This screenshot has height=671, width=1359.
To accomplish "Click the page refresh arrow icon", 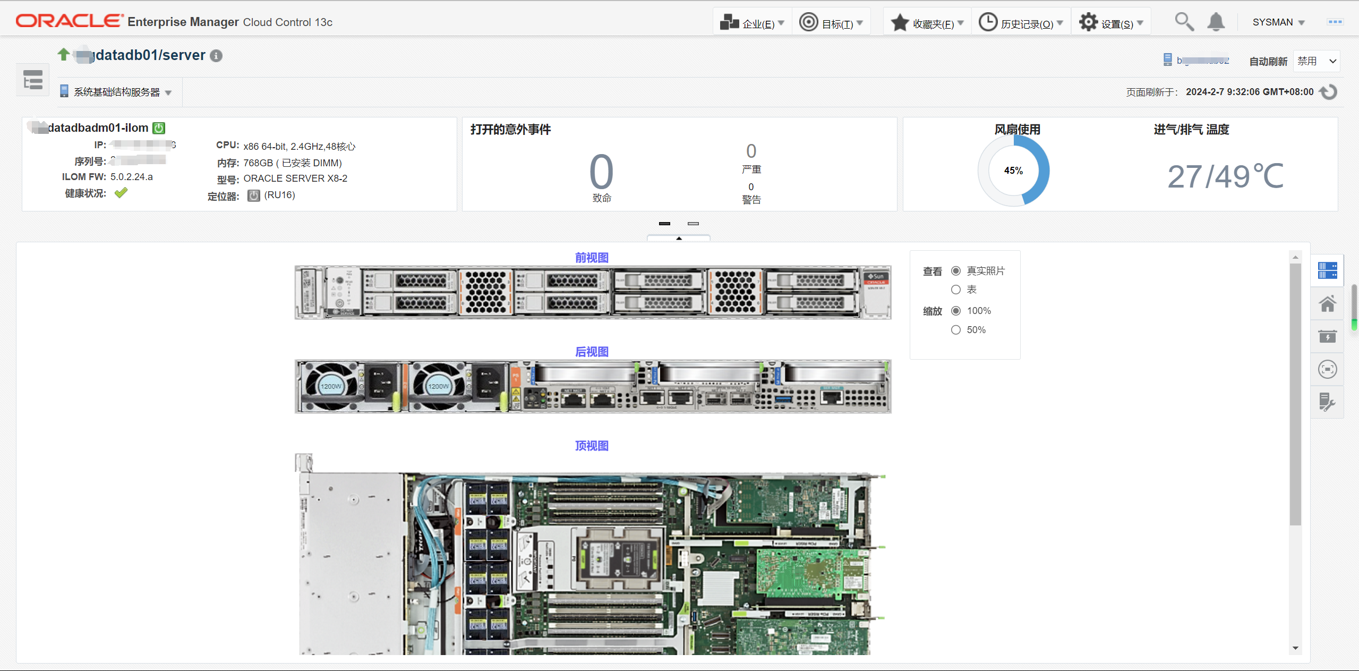I will pos(1329,92).
